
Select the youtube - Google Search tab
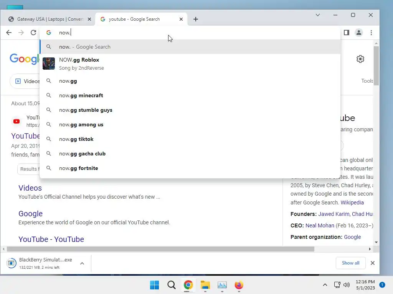pos(141,19)
